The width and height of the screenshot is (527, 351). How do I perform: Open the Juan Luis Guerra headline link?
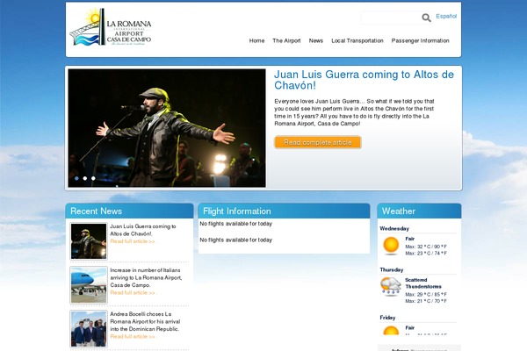364,80
